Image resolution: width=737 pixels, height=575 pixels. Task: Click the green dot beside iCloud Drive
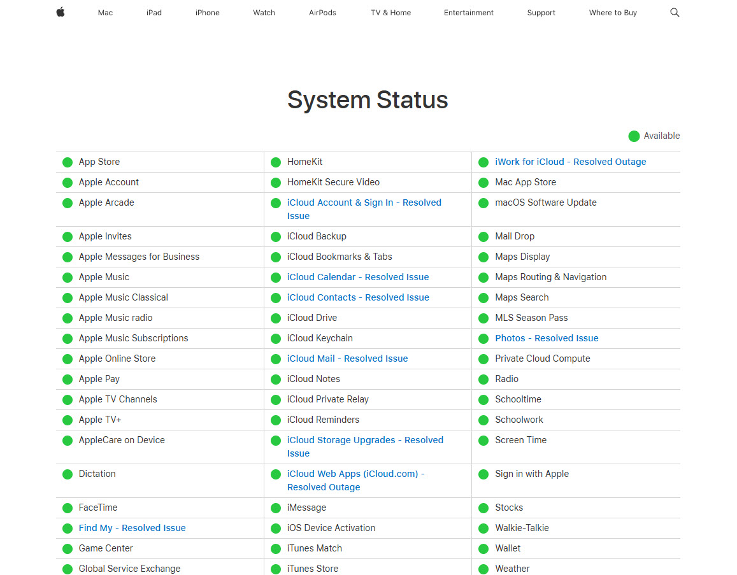(x=276, y=318)
